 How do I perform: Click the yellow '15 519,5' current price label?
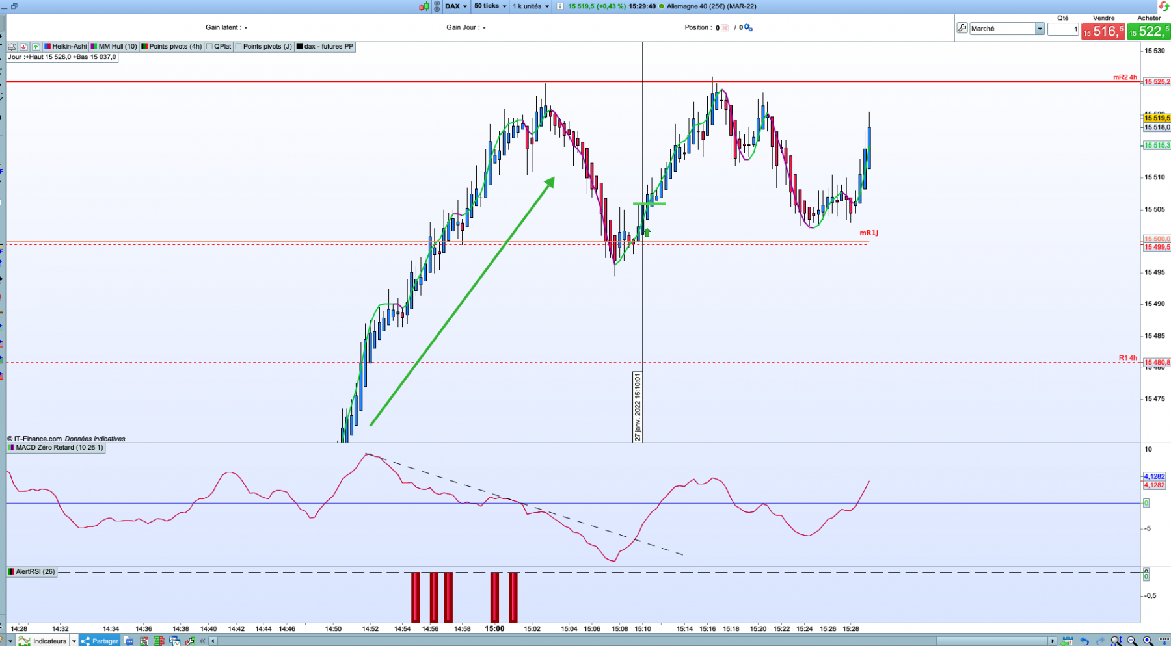pos(1157,118)
